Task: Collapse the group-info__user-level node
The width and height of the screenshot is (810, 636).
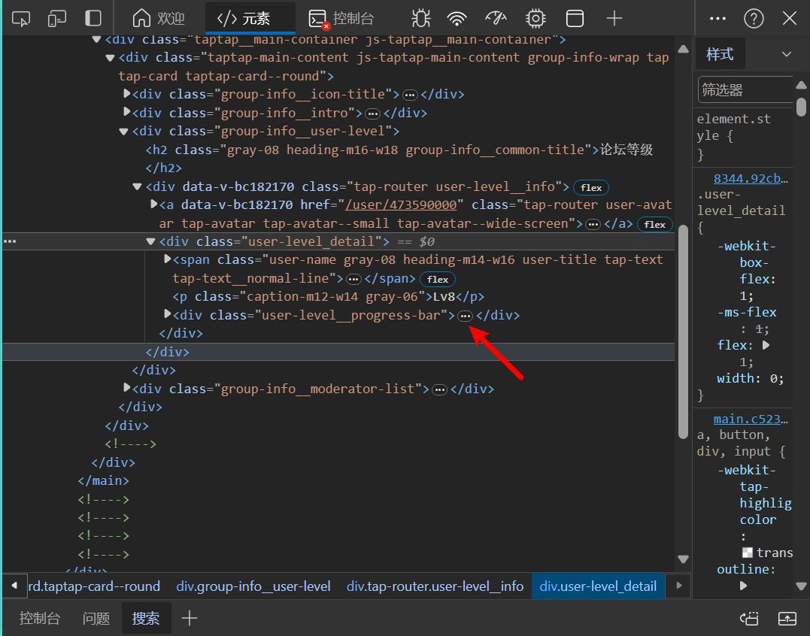Action: (x=123, y=131)
